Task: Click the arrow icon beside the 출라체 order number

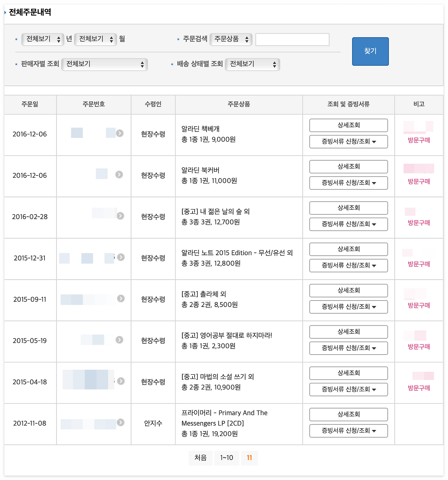Action: [121, 299]
